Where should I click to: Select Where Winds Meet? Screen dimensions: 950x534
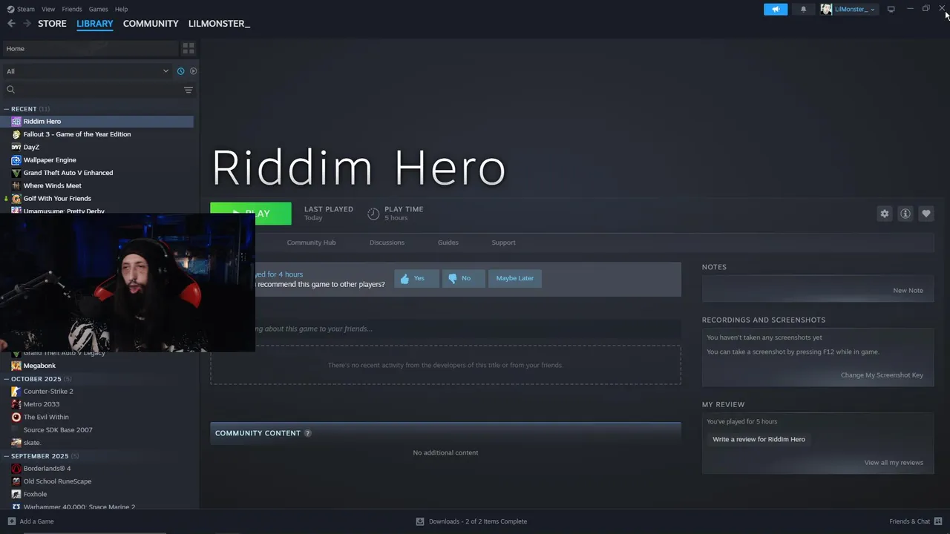pyautogui.click(x=52, y=185)
